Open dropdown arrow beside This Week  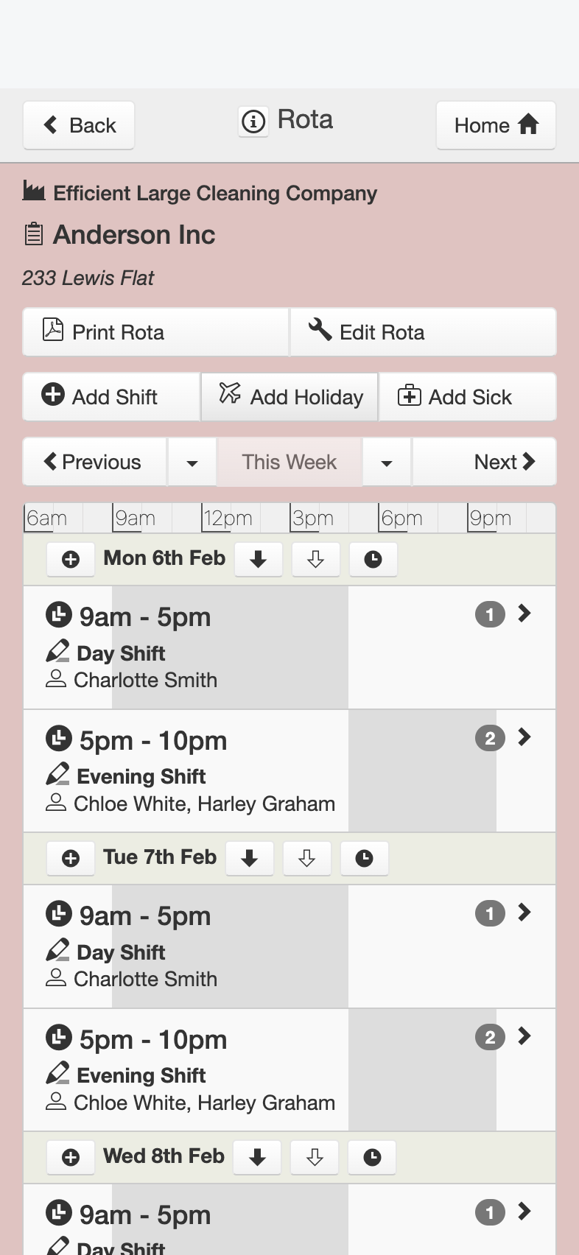click(387, 463)
